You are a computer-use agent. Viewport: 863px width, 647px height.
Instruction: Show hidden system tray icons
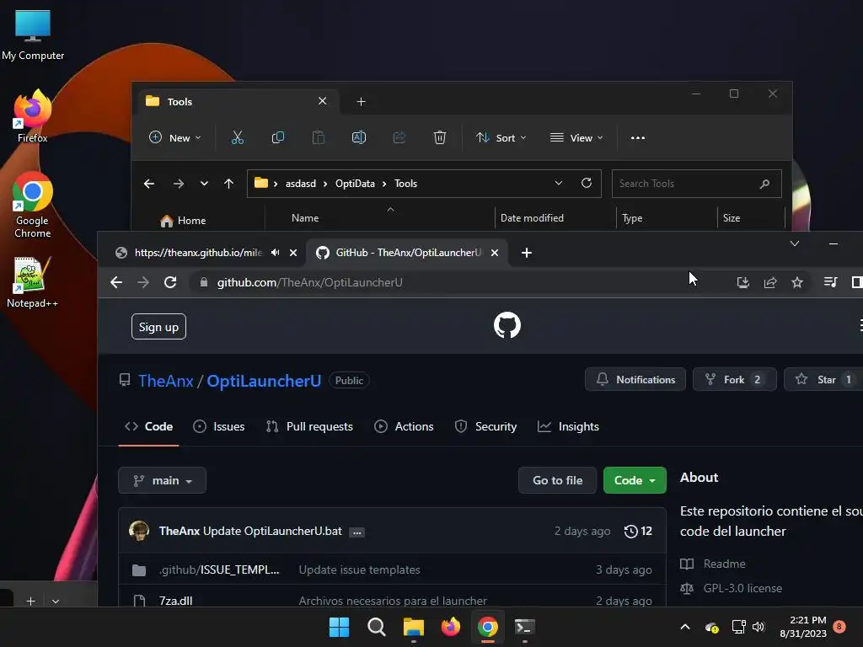coord(685,627)
